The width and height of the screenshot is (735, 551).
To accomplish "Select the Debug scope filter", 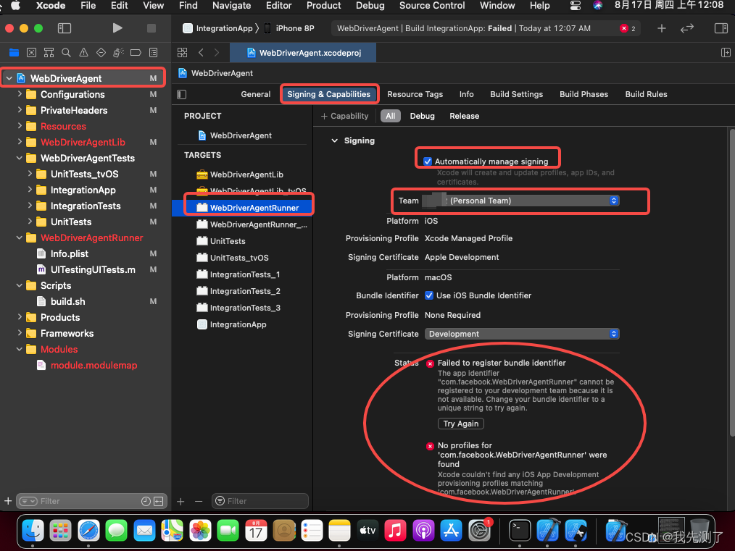I will [425, 116].
